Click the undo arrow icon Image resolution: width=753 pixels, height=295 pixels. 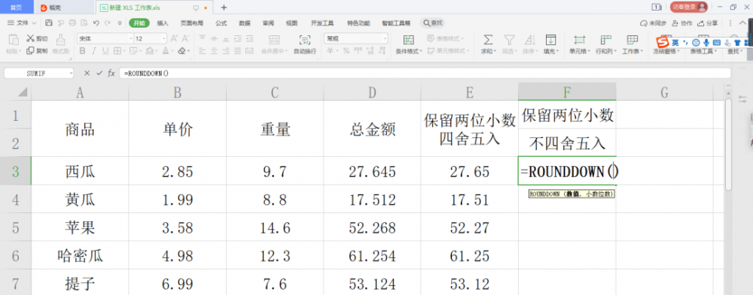click(96, 23)
